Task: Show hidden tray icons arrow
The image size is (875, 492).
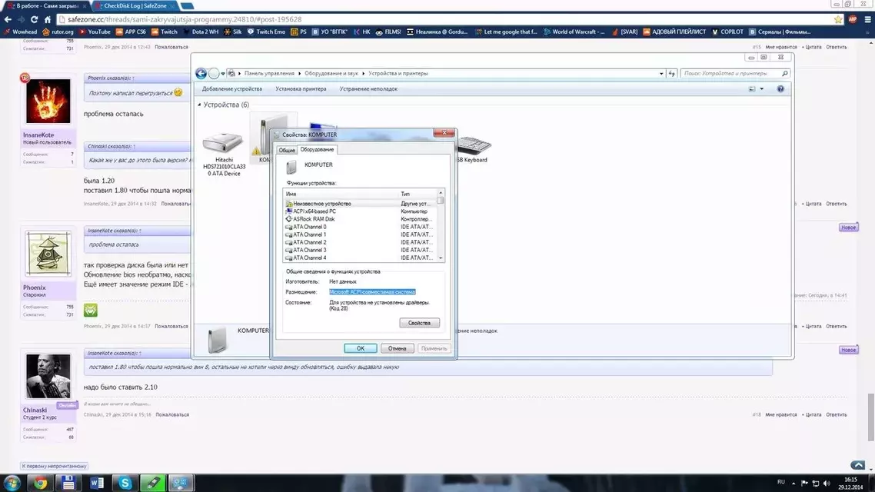Action: (x=793, y=483)
